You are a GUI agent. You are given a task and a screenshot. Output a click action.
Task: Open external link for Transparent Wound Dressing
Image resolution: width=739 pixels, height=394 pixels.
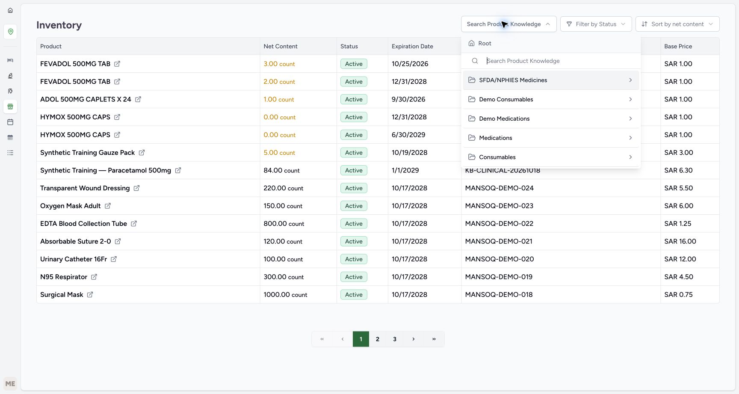(x=136, y=188)
